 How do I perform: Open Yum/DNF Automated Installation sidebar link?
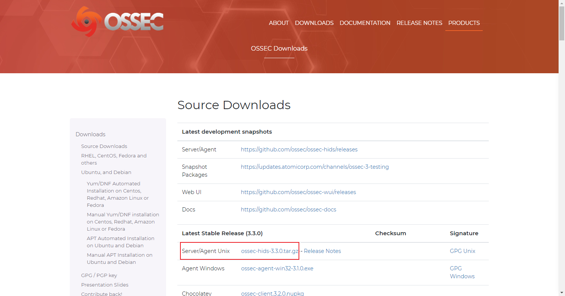pyautogui.click(x=118, y=194)
